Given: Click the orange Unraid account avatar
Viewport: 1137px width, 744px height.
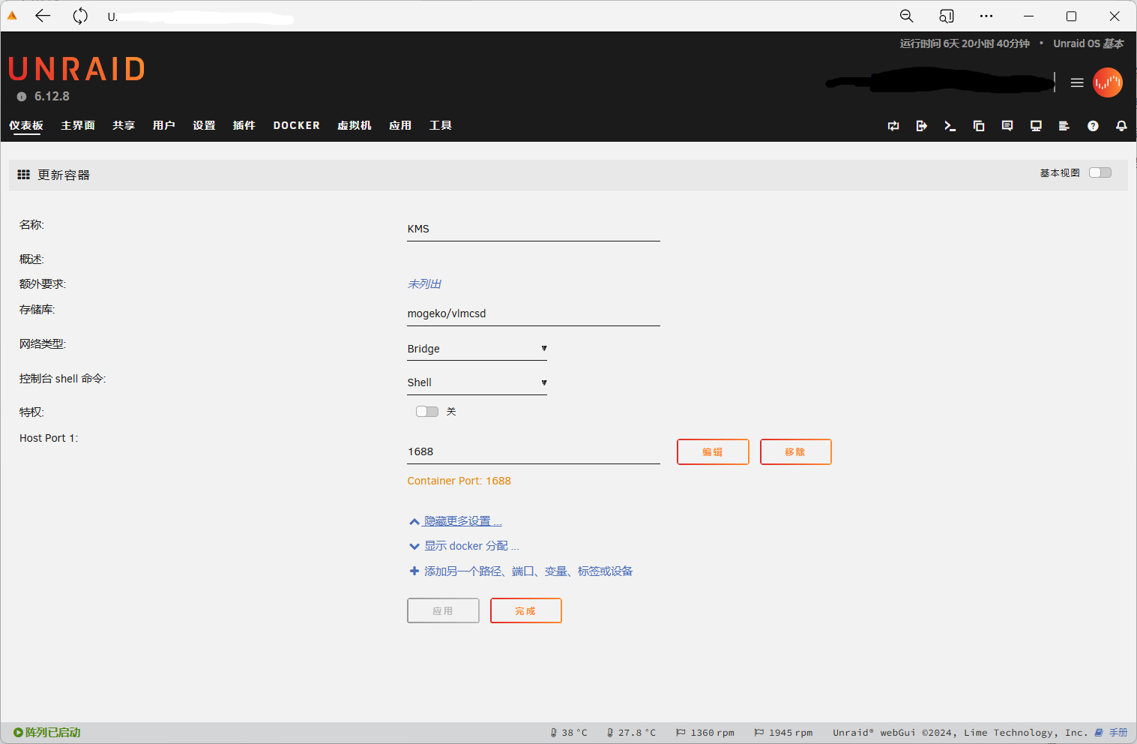Looking at the screenshot, I should 1108,82.
